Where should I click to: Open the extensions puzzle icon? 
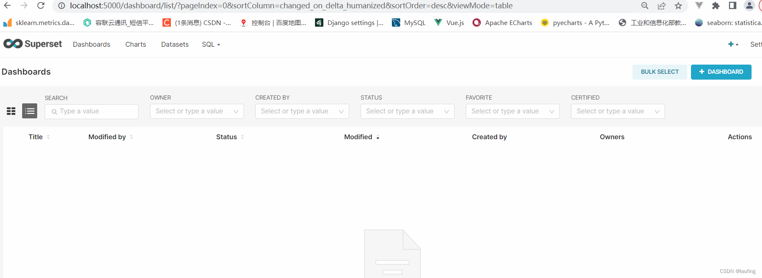(x=716, y=5)
